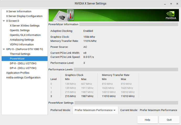Image resolution: width=181 pixels, height=125 pixels.
Task: Click level 1 max graphics clock 1911 MHz
Action: point(87,88)
